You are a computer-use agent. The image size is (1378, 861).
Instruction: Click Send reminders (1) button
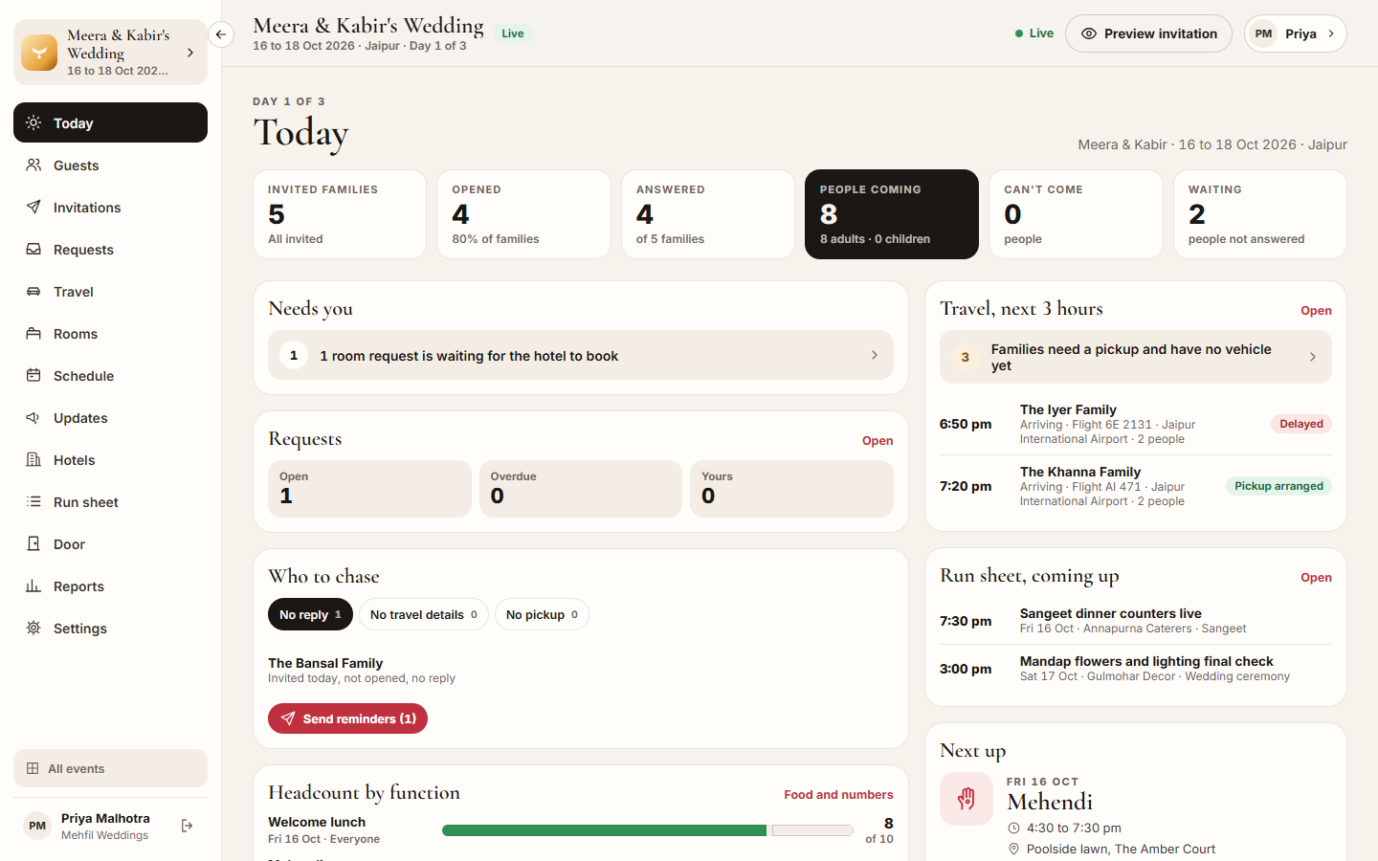click(347, 718)
